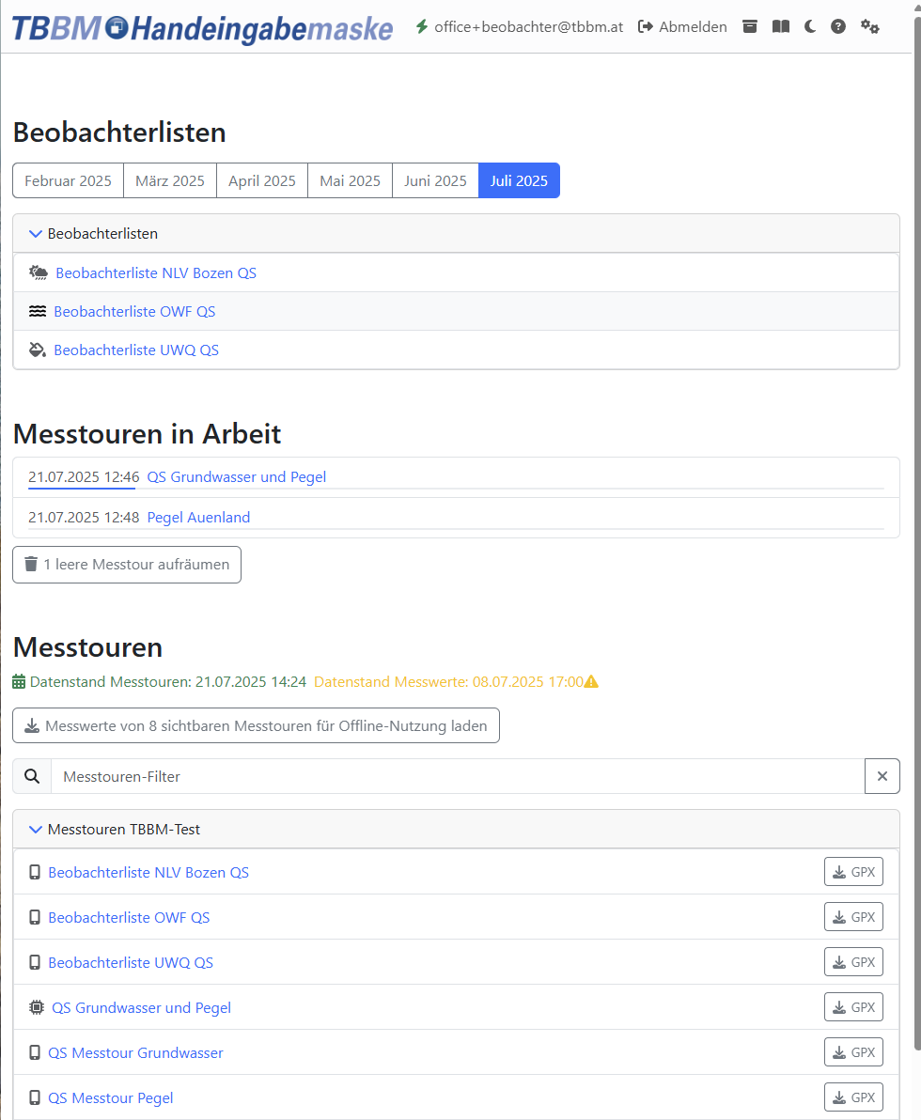Click the rain cloud icon beside NLV Bozen
The image size is (921, 1120).
pyautogui.click(x=39, y=272)
